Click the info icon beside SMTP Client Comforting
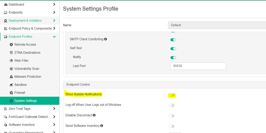This screenshot has height=133, width=266. tap(105, 39)
